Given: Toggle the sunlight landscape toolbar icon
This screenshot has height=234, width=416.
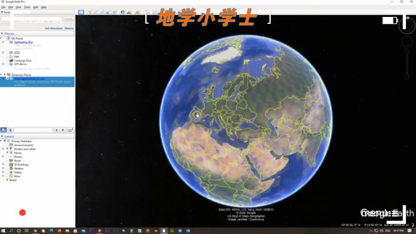Looking at the screenshot, I should 129,12.
